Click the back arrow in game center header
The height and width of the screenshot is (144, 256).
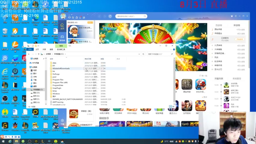99,16
